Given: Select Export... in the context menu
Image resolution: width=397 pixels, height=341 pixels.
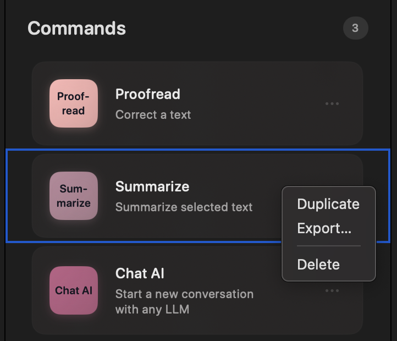Looking at the screenshot, I should (324, 228).
